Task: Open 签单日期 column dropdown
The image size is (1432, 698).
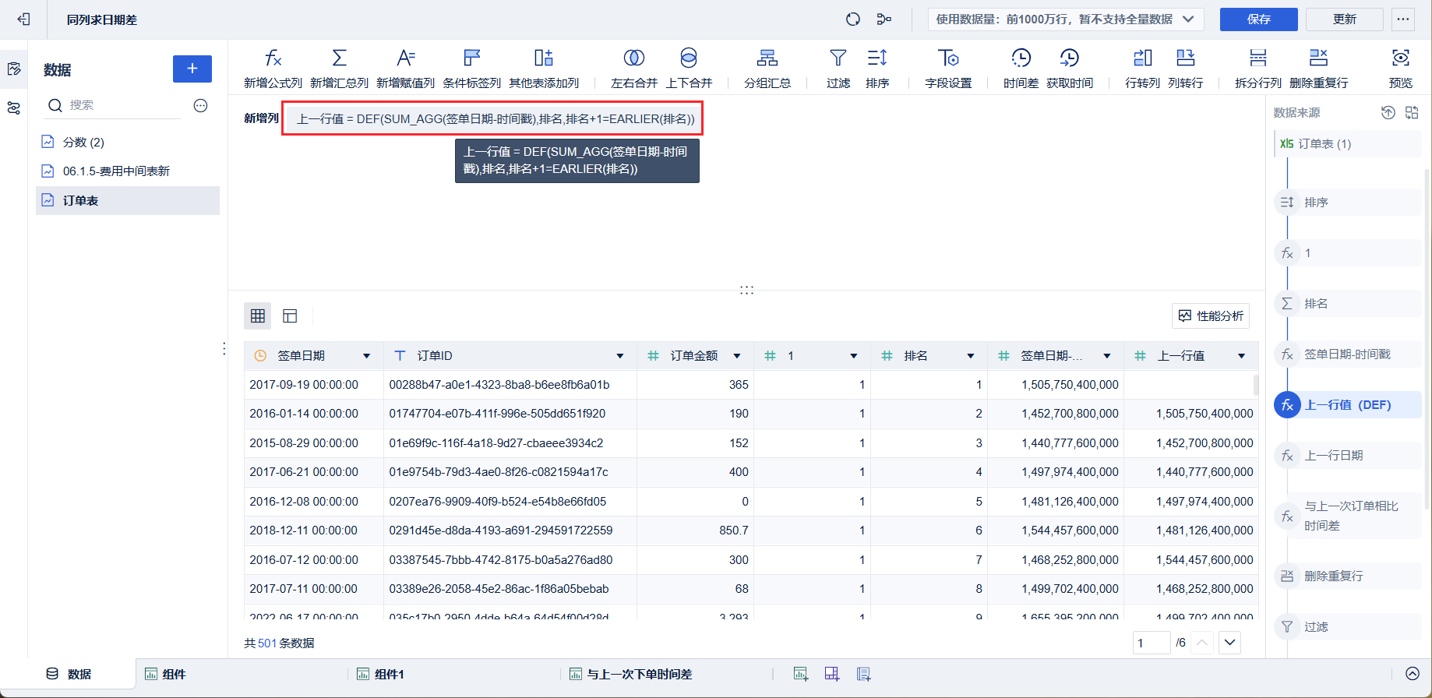Action: [366, 356]
